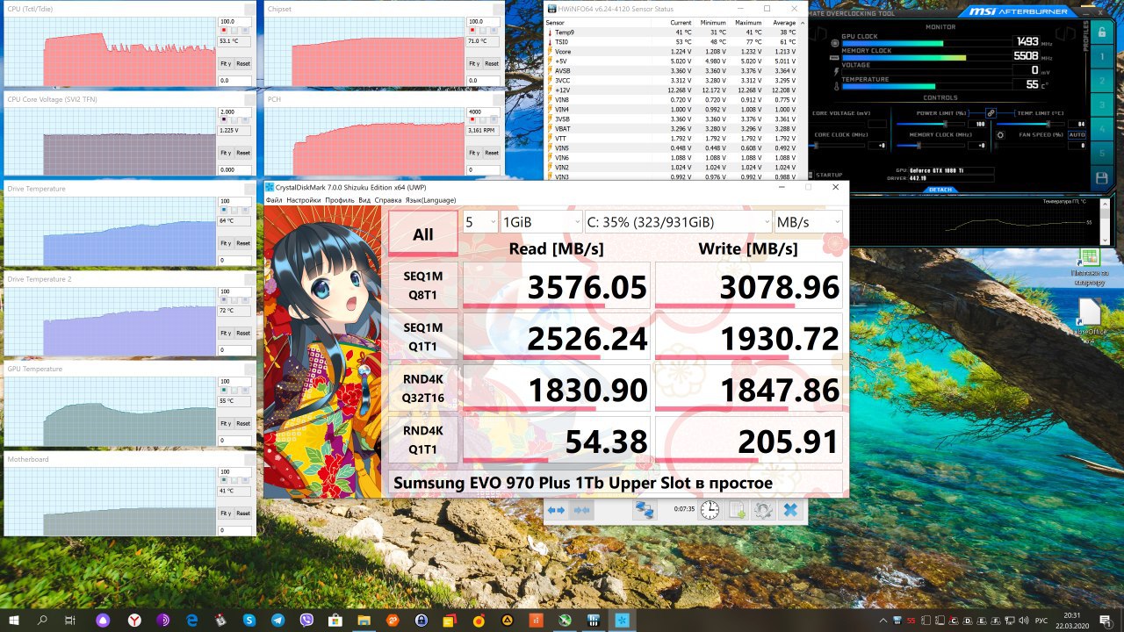Click Reset on CPU (Tctl/Tdie) graph
Screen dimensions: 1124x632
(x=243, y=63)
